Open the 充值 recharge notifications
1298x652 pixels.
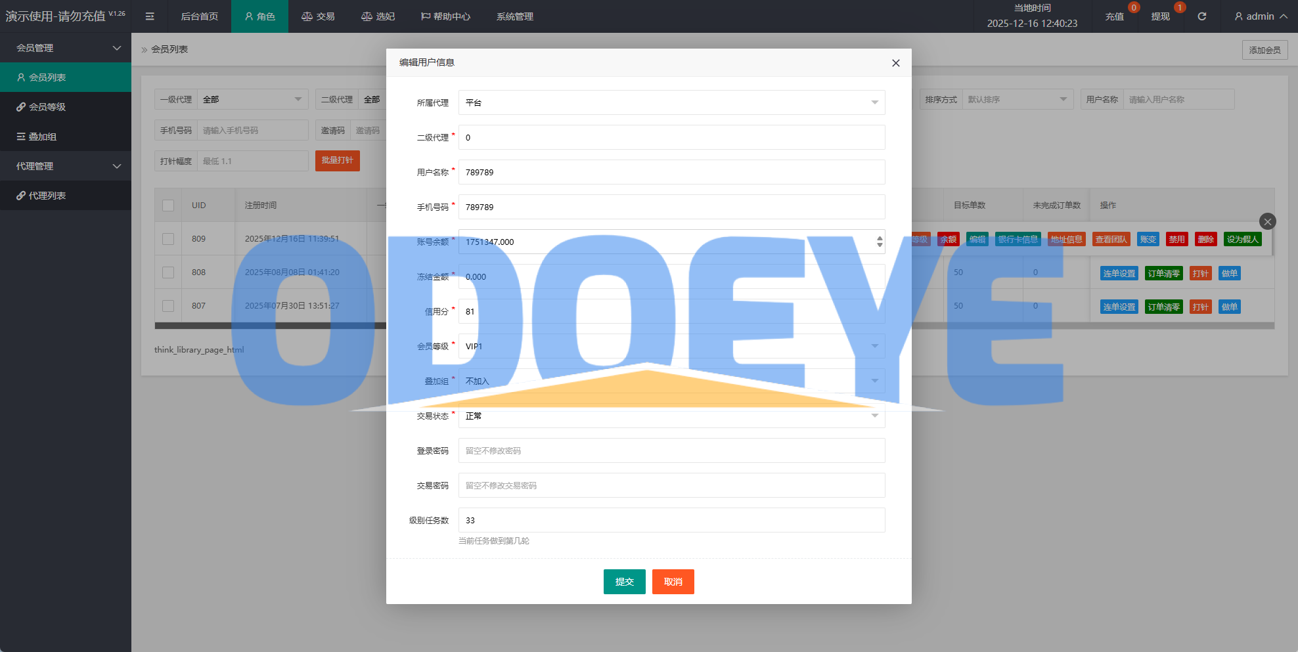tap(1114, 16)
